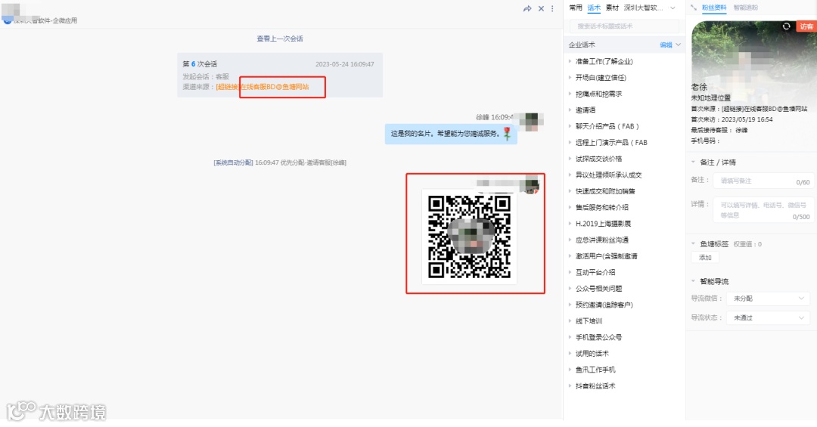Collapse the 企业话术 section chevron
This screenshot has width=817, height=427.
pos(679,45)
